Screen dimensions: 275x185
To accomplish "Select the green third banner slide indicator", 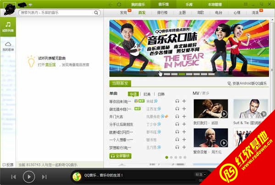I will coord(181,74).
